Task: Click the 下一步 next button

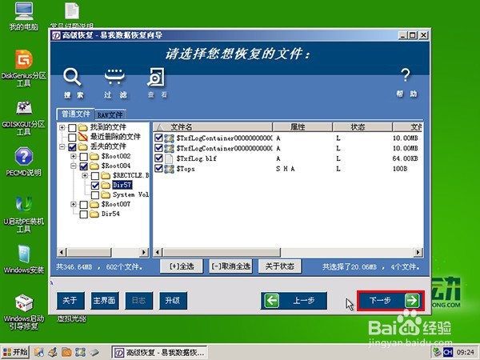Action: pyautogui.click(x=391, y=301)
